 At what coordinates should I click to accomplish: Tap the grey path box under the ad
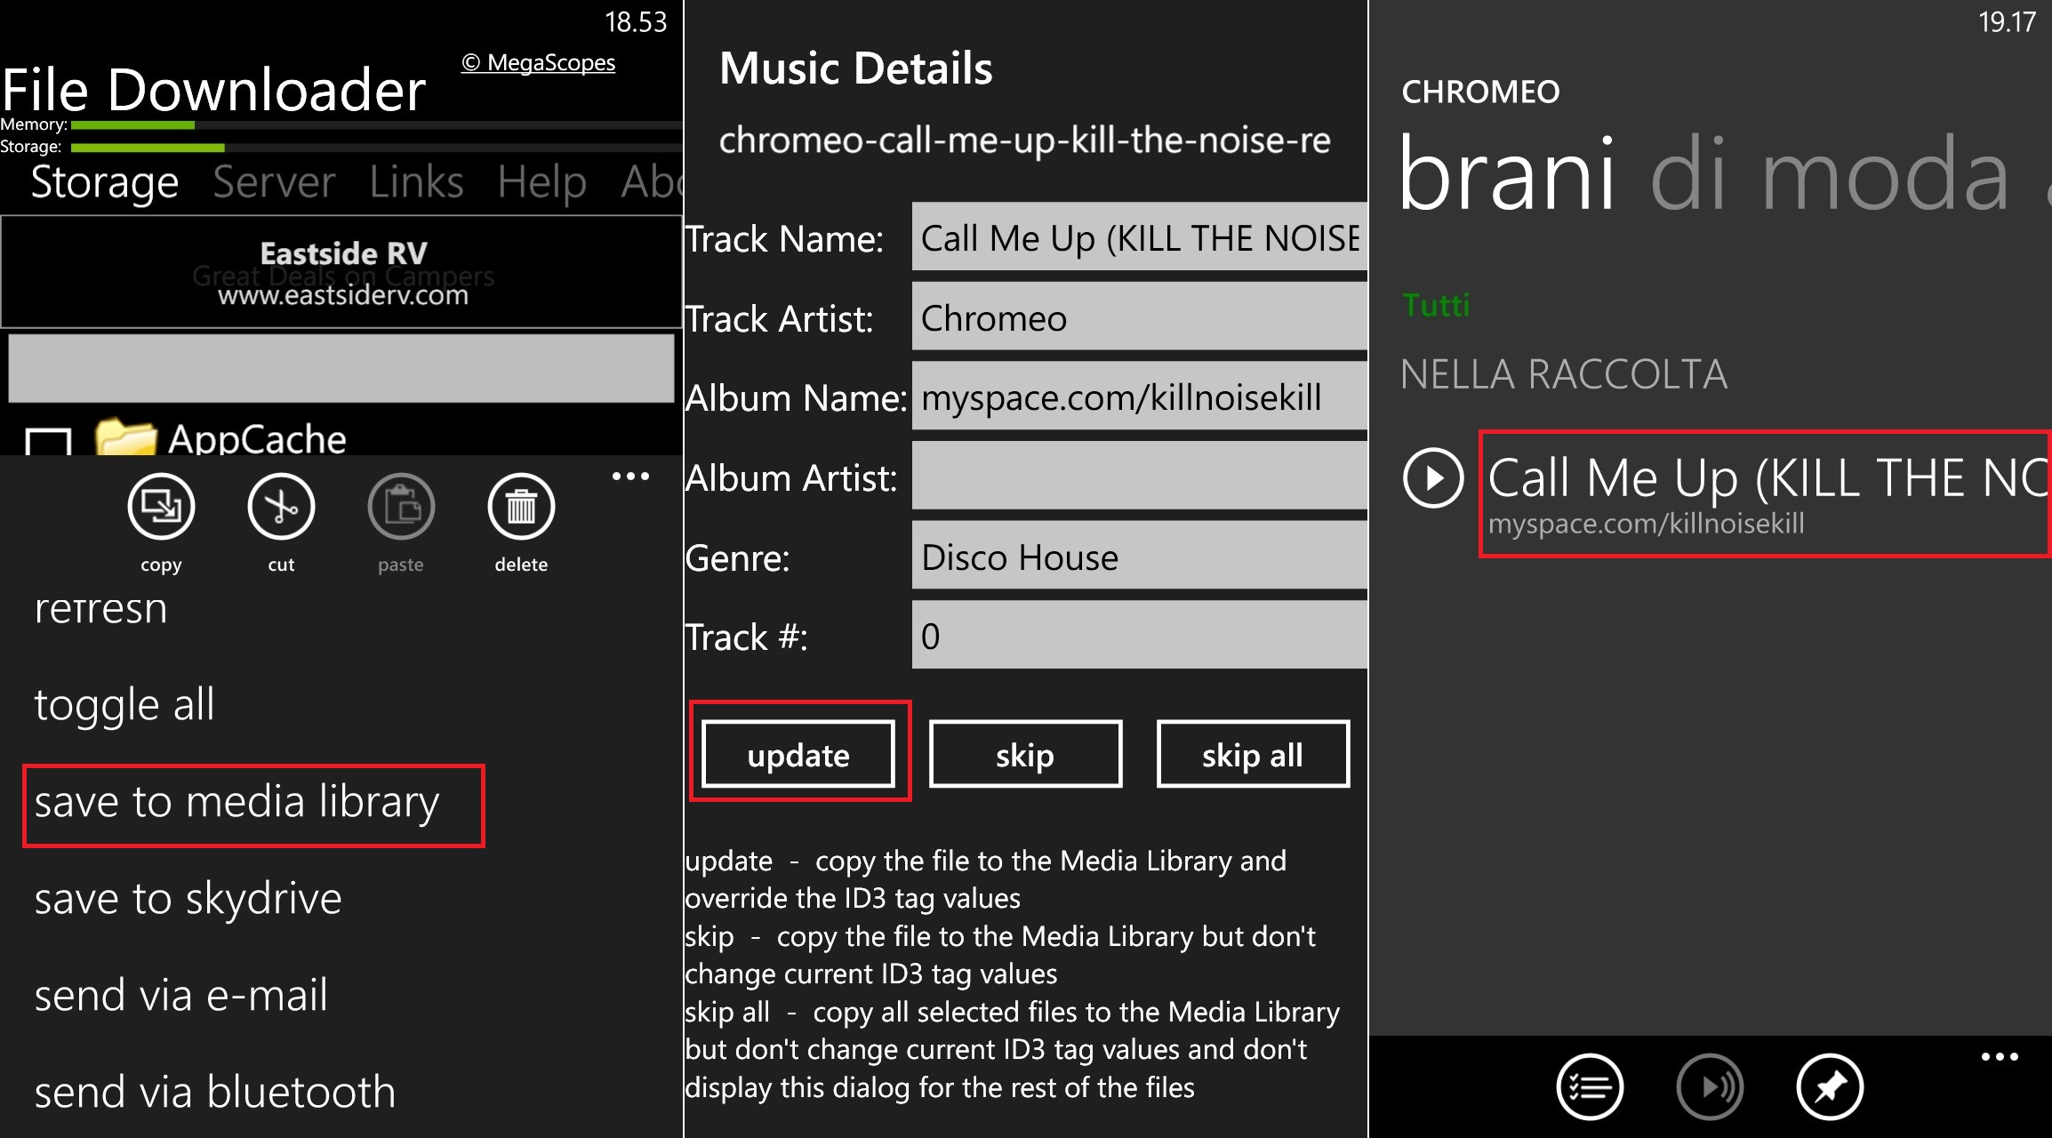(x=341, y=368)
